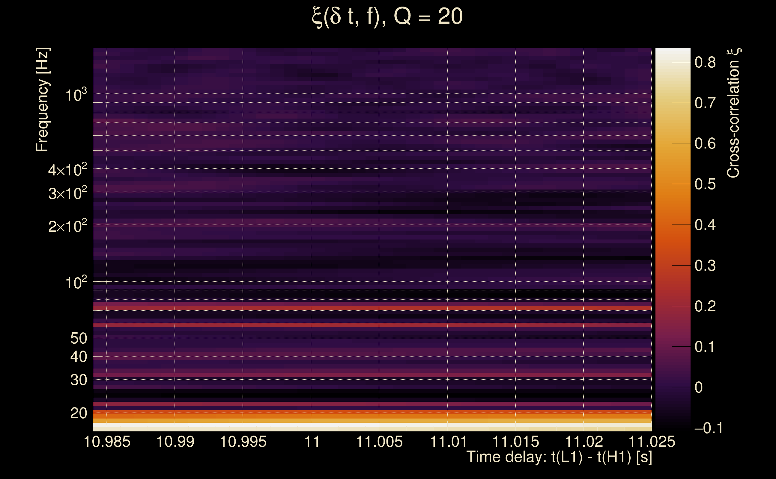
Task: Click the 0.8 tick on the colorbar
Action: tap(705, 62)
